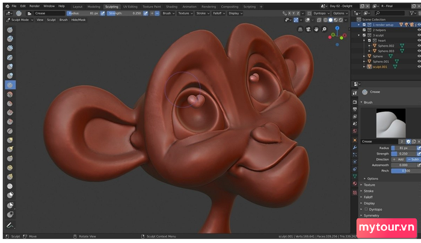Click the Crease brush preview thumbnail
The height and width of the screenshot is (243, 421).
pyautogui.click(x=392, y=122)
